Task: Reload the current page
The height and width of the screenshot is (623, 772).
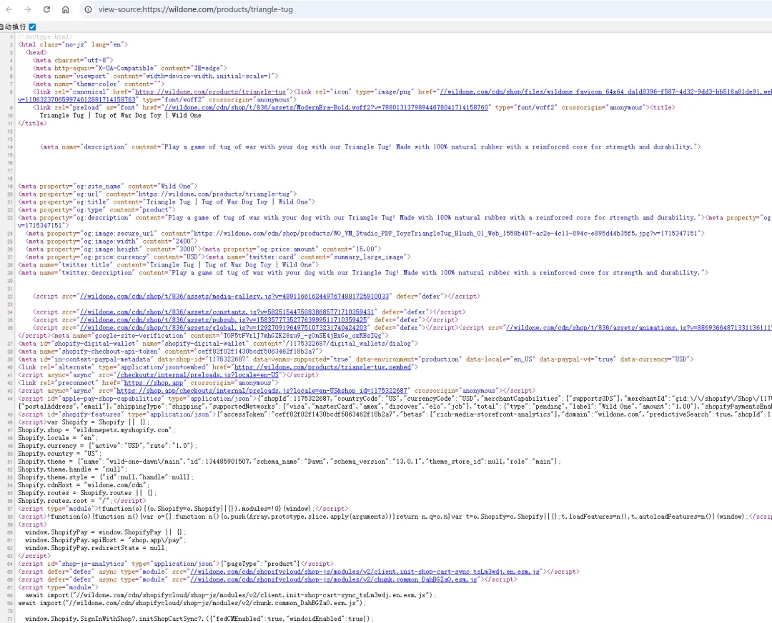Action: pos(46,9)
